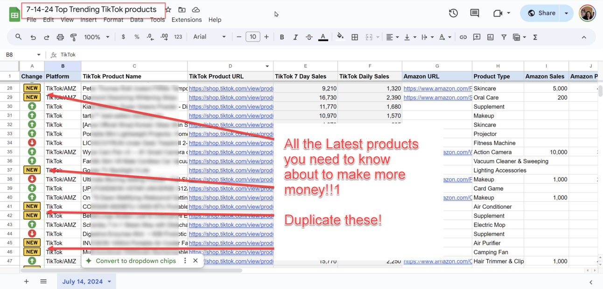Open the Extensions menu
The height and width of the screenshot is (289, 603).
click(x=186, y=20)
